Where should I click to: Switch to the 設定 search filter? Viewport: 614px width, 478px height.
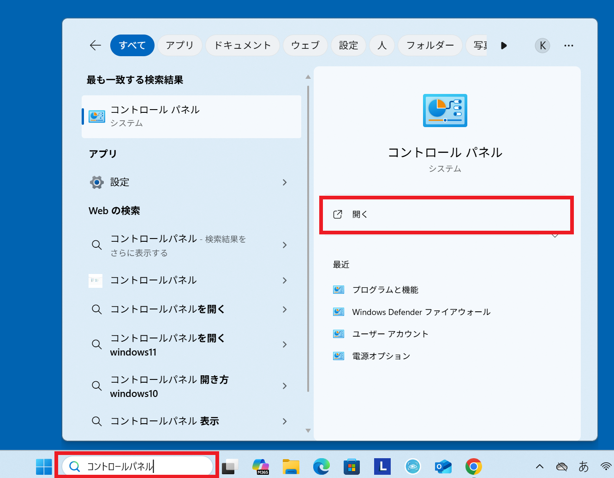(348, 45)
